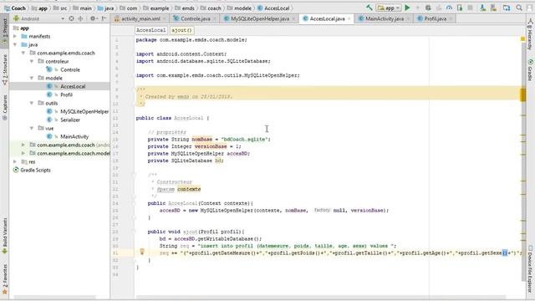The image size is (535, 301).
Task: Open the app run configuration dropdown
Action: (x=388, y=8)
